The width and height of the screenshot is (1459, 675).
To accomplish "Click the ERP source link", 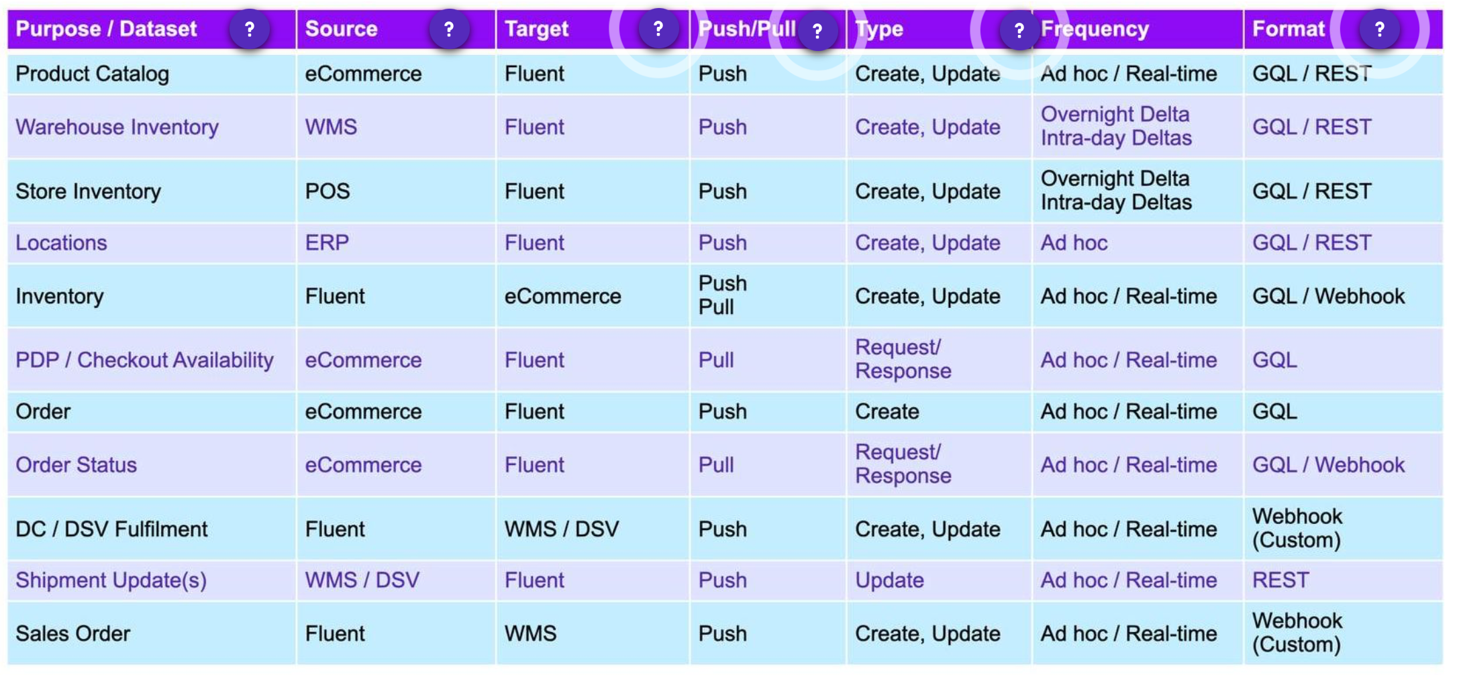I will click(x=327, y=243).
